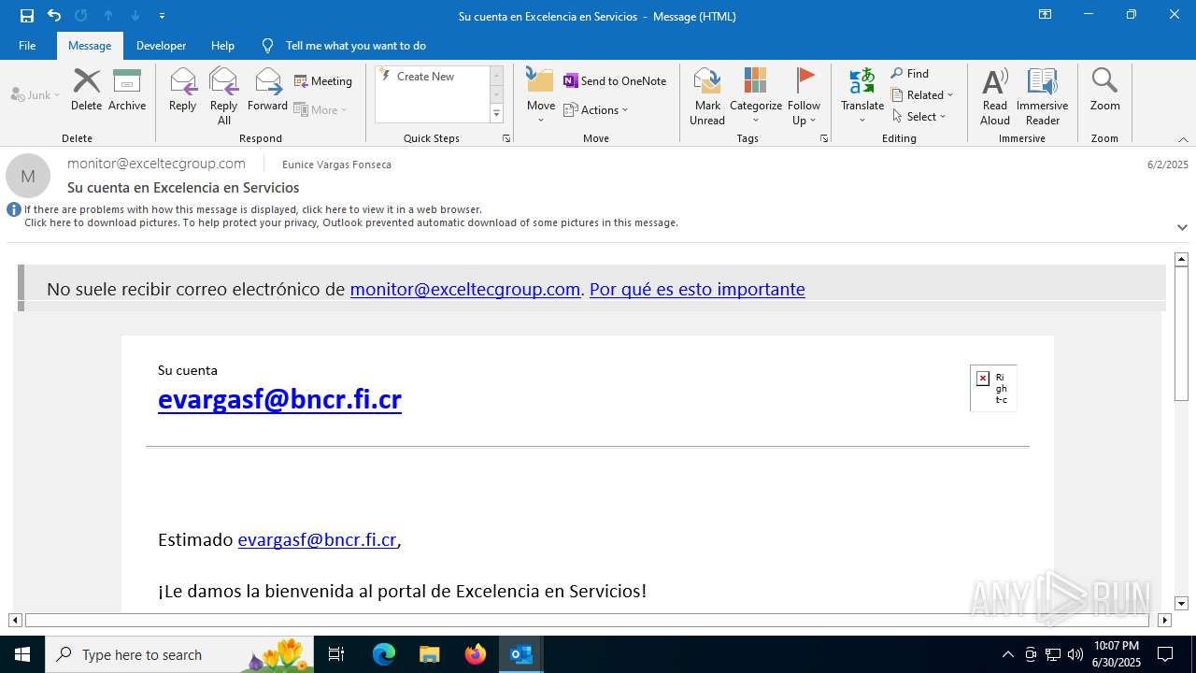Image resolution: width=1196 pixels, height=673 pixels.
Task: Click the info bar to download pictures
Action: pyautogui.click(x=351, y=223)
